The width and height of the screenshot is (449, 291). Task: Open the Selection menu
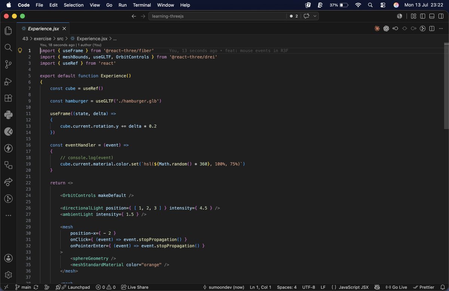74,5
